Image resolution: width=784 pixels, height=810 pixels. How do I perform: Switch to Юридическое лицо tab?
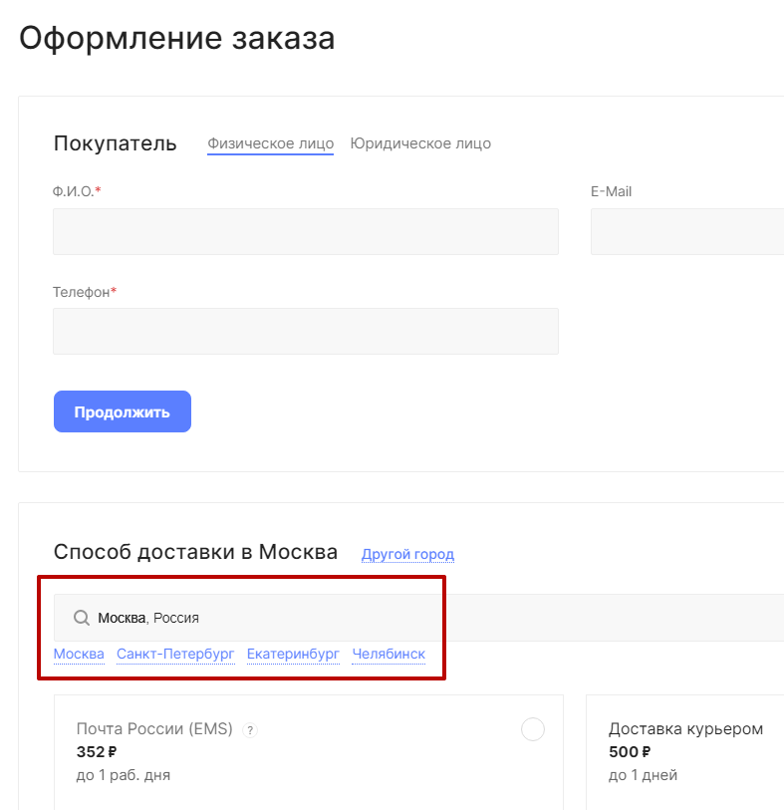[420, 143]
